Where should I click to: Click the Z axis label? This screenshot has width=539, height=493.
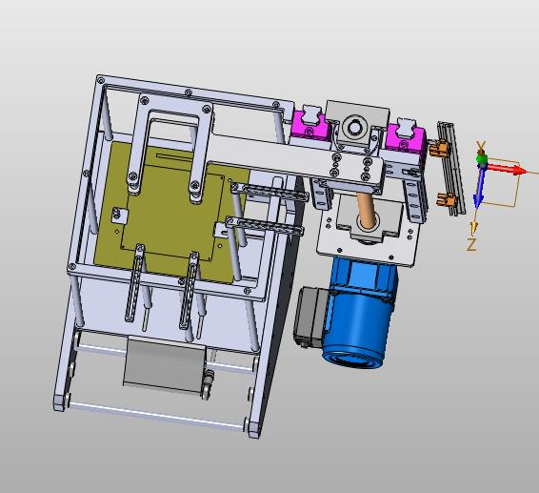[471, 245]
